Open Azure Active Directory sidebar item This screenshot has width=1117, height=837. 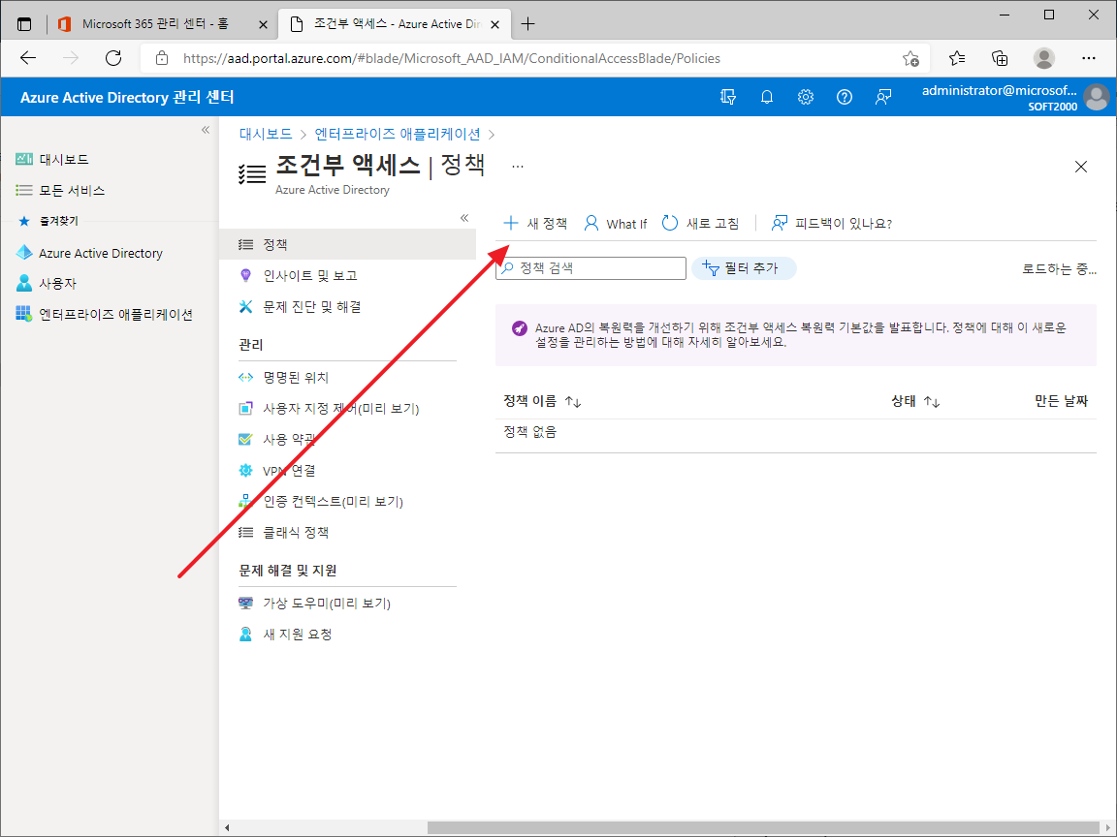[x=90, y=253]
